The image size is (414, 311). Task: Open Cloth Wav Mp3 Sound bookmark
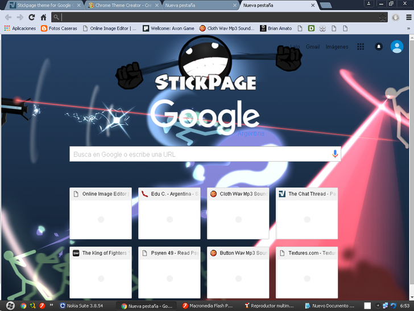[227, 28]
